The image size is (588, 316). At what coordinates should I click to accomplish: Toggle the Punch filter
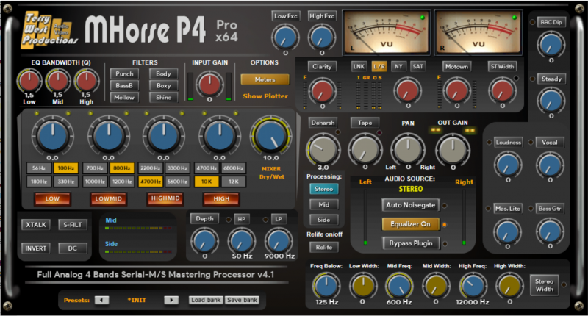pos(124,73)
